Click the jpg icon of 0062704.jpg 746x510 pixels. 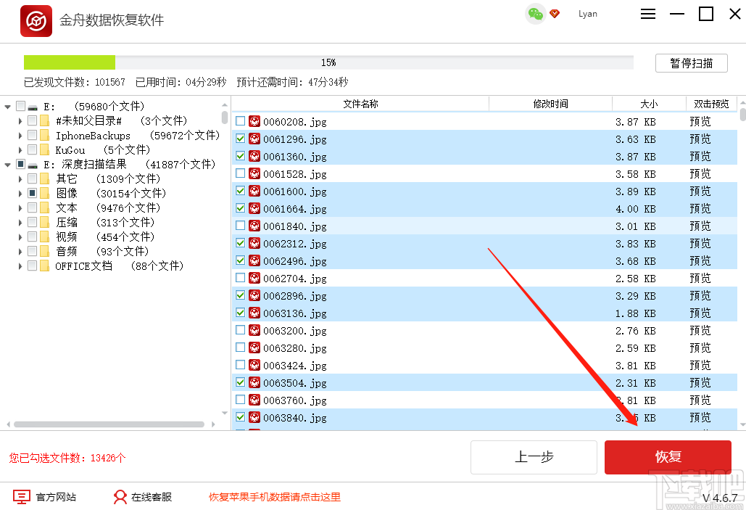point(254,278)
